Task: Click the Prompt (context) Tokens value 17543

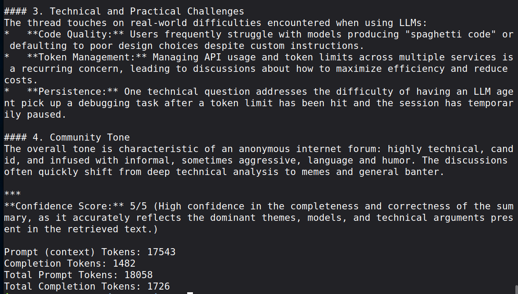Action: [x=161, y=252]
